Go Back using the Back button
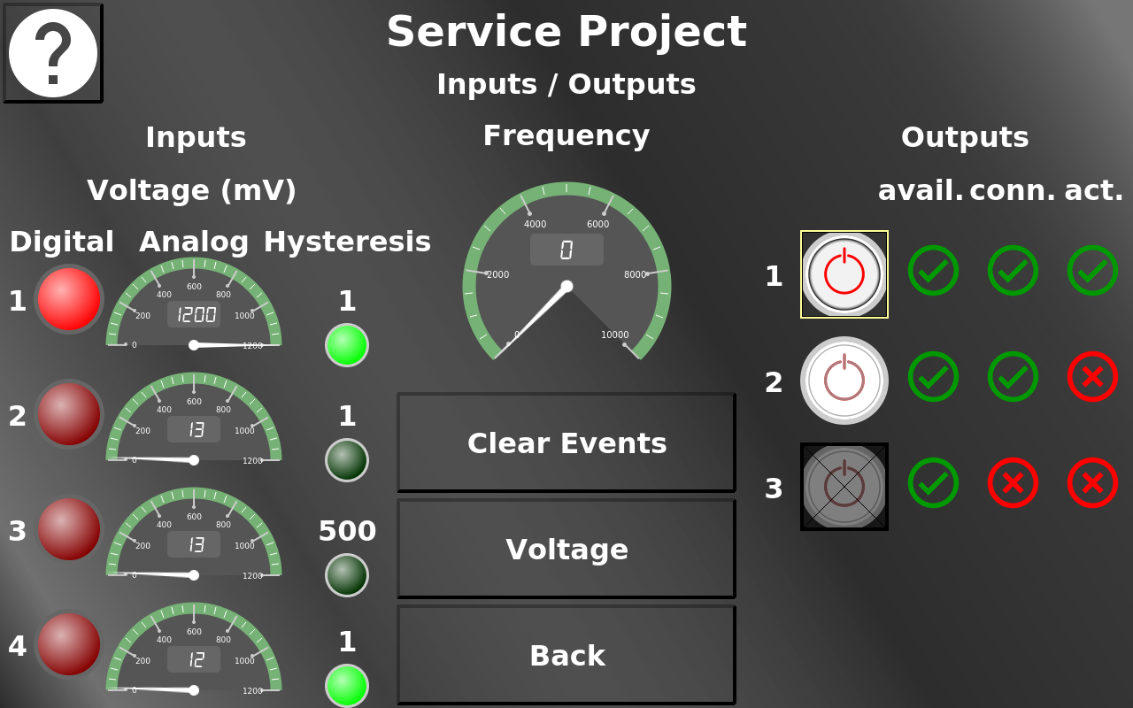This screenshot has height=708, width=1133. (x=566, y=655)
